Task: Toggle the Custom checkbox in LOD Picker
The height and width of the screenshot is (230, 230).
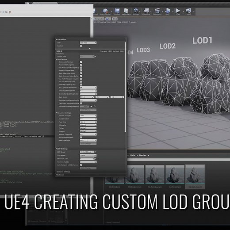Action: [81, 46]
